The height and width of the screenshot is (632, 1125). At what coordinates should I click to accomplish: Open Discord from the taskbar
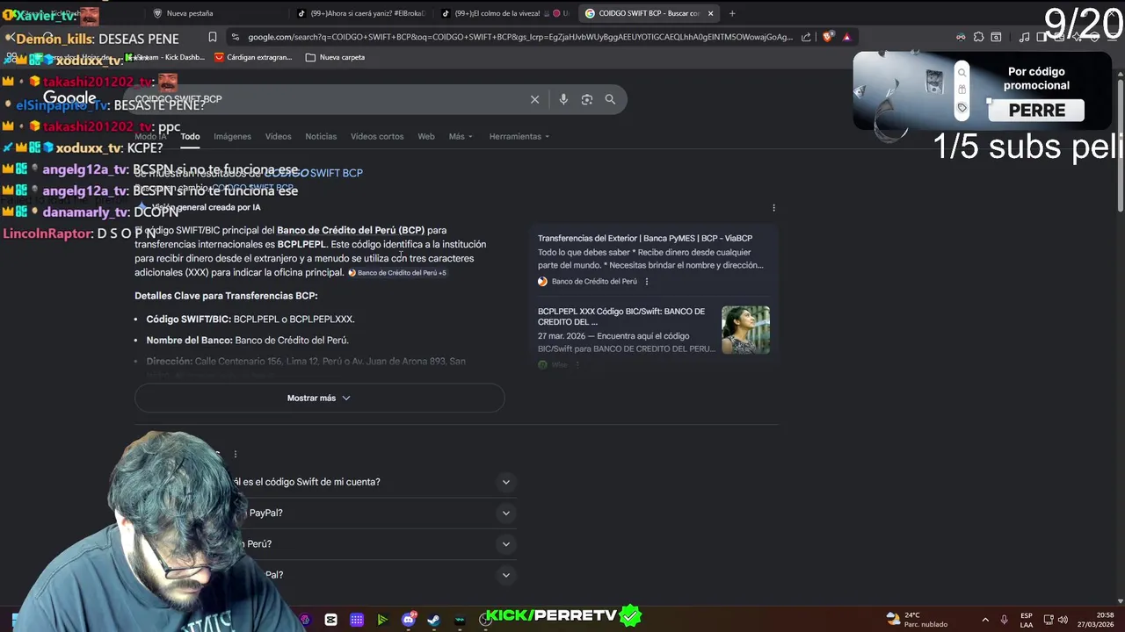pos(408,620)
